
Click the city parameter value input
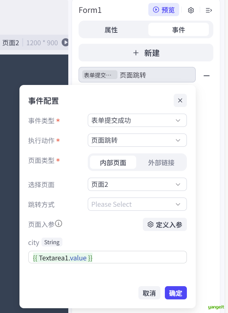pos(107,257)
